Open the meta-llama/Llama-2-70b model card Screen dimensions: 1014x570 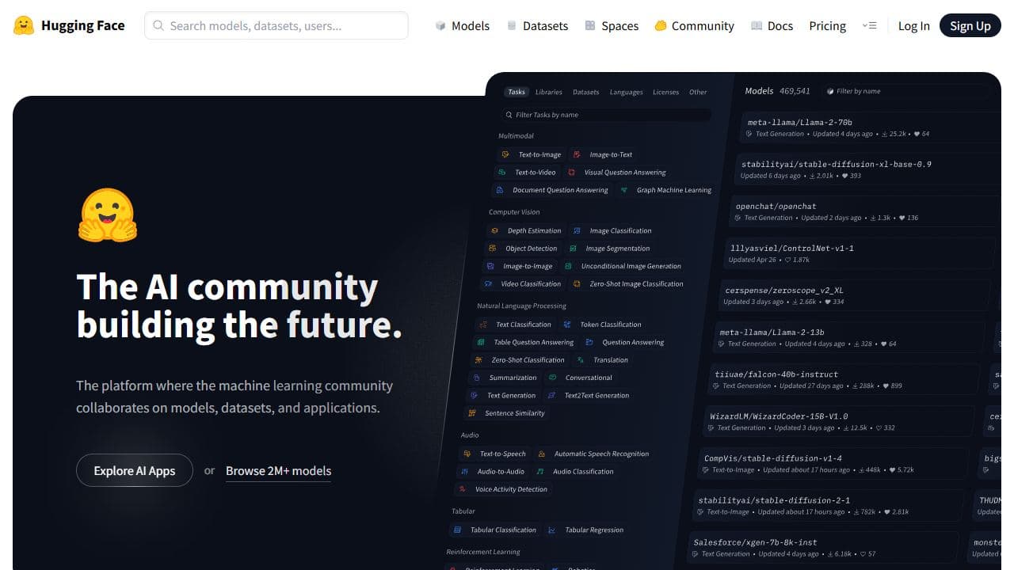pyautogui.click(x=799, y=123)
